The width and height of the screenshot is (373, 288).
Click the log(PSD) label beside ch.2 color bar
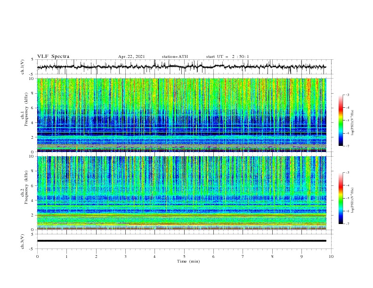(353, 200)
